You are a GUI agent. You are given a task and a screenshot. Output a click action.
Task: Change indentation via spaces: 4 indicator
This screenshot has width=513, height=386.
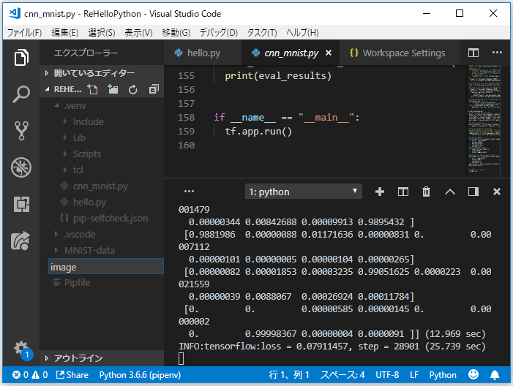coord(342,375)
